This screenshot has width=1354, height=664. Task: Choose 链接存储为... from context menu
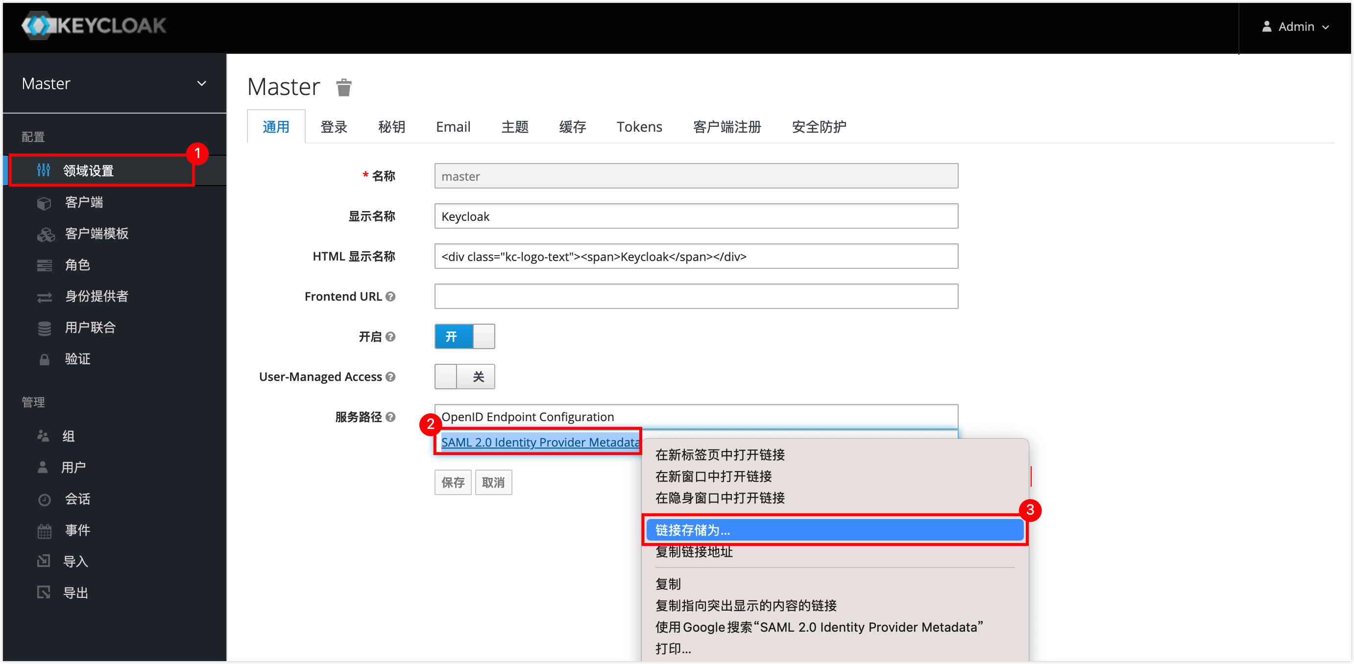pos(835,530)
